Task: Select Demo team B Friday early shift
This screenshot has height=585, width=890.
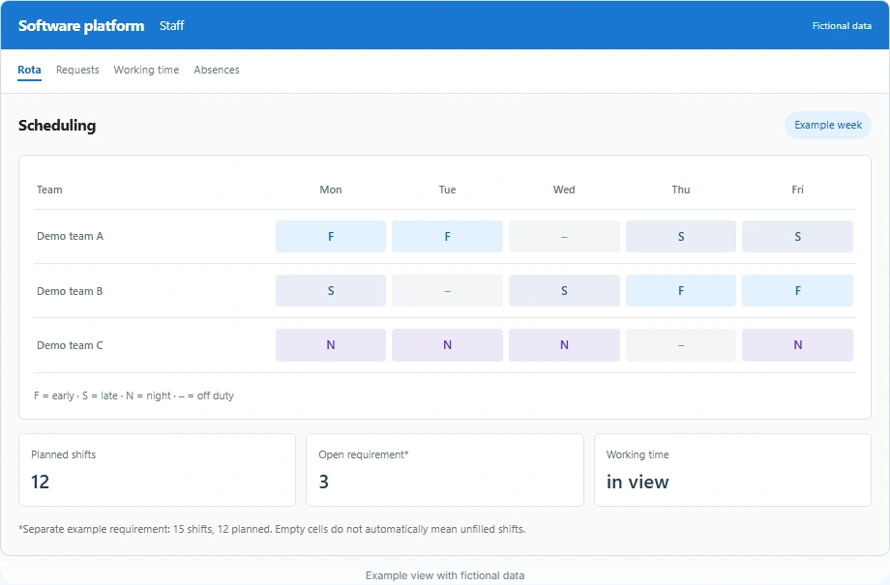Action: (797, 290)
